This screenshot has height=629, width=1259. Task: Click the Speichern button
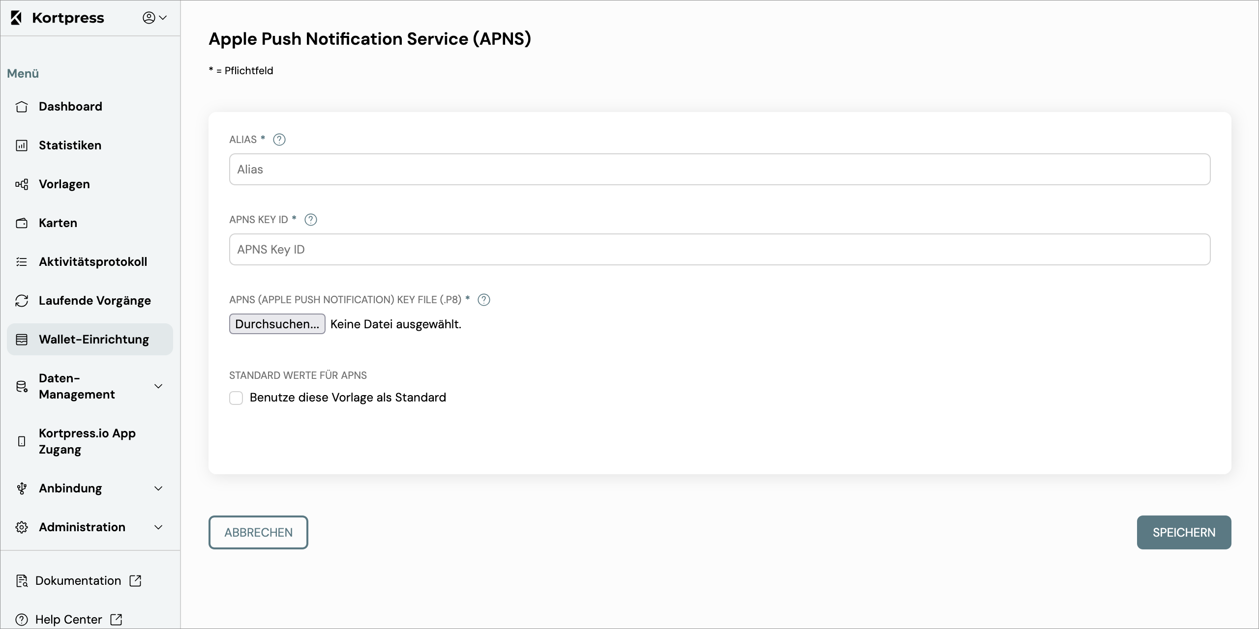1184,532
